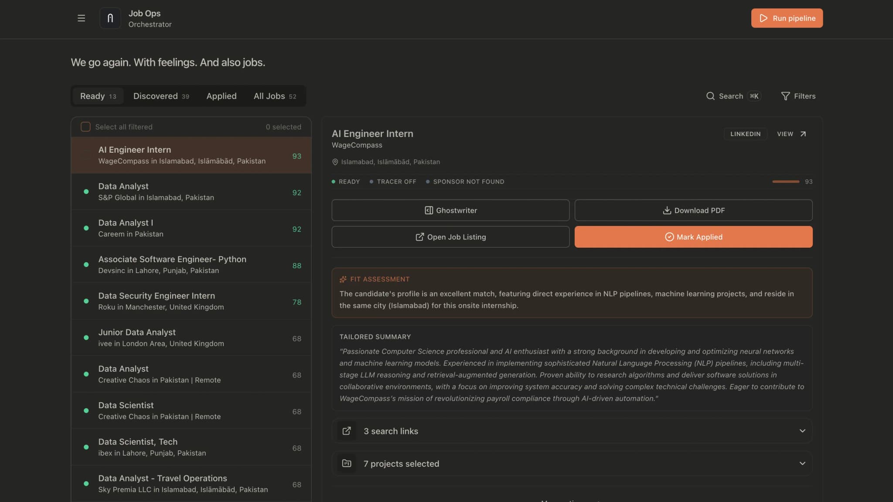893x502 pixels.
Task: Click the Fit Assessment sparkle icon
Action: click(342, 279)
